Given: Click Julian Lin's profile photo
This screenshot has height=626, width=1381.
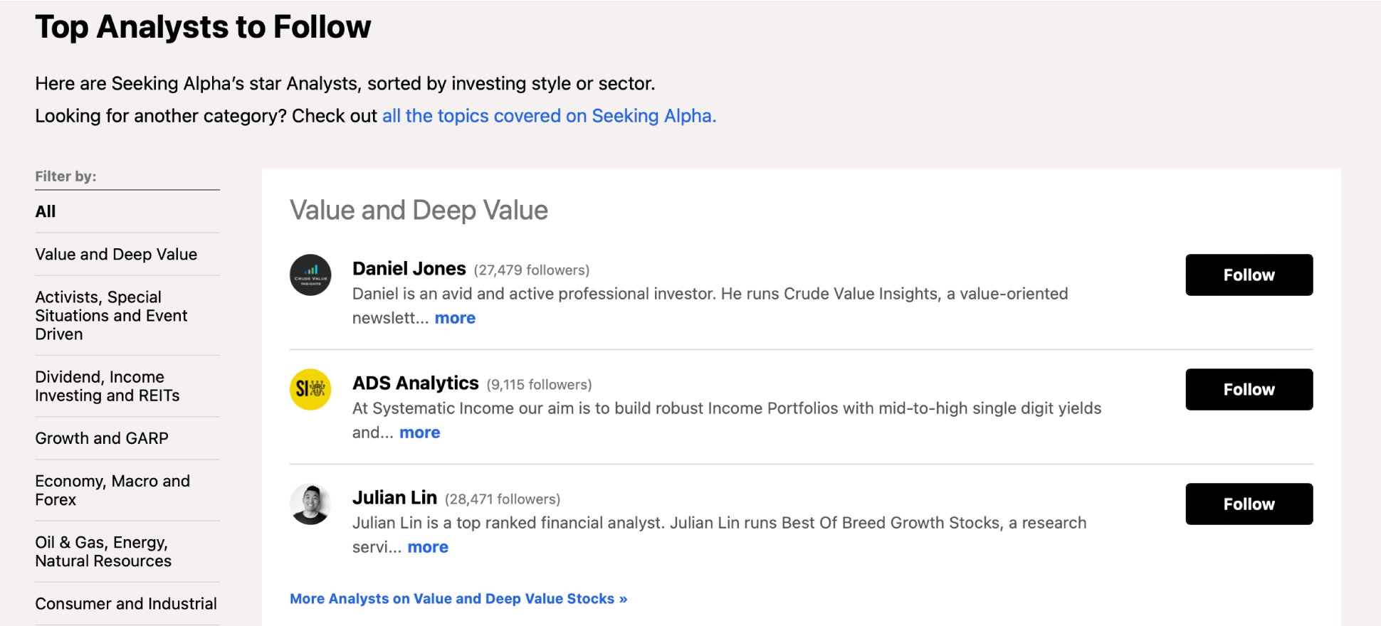Looking at the screenshot, I should [310, 504].
